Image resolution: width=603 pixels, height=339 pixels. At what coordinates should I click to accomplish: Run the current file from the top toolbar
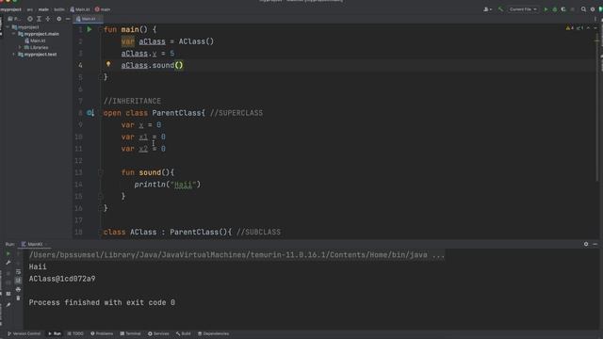click(546, 9)
